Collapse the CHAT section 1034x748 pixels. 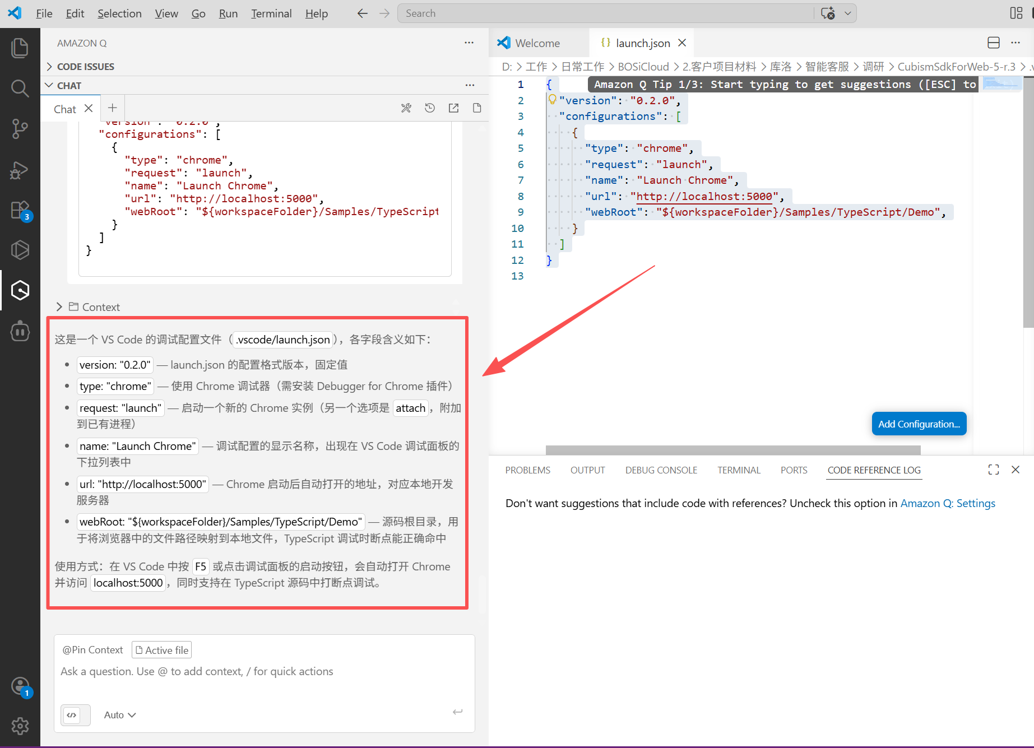pos(69,86)
